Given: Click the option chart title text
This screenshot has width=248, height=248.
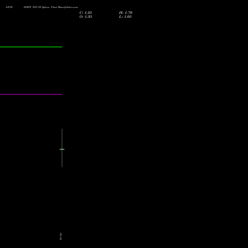Looking at the screenshot, I should [x=51, y=7].
